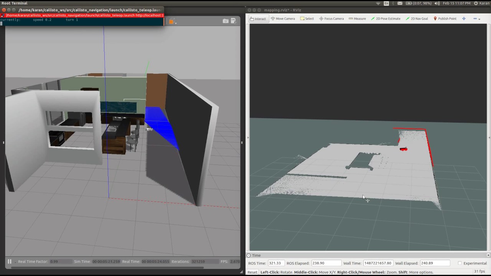Viewport: 491px width, 276px height.
Task: Toggle the Experimental checkbox in Time panel
Action: coord(460,263)
